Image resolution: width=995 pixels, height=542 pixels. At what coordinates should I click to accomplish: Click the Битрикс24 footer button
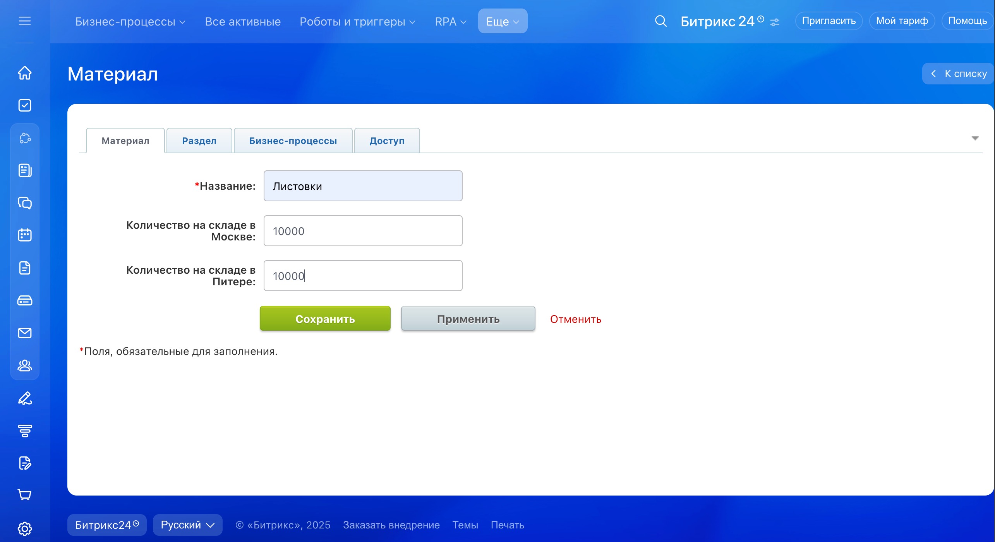107,525
